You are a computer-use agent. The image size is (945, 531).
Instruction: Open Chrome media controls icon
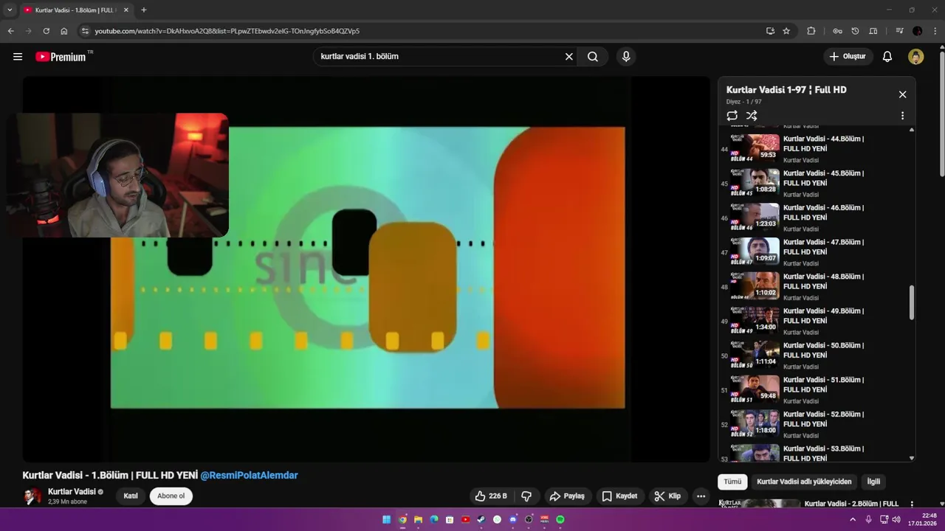point(899,31)
